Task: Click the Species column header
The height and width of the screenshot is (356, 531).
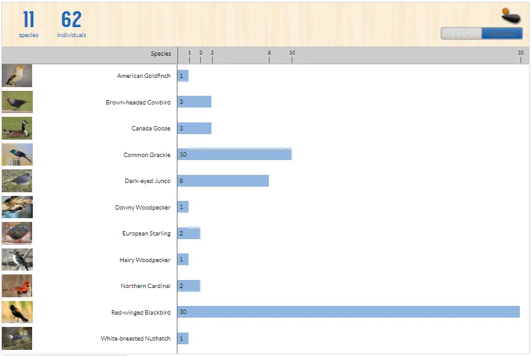Action: point(161,54)
